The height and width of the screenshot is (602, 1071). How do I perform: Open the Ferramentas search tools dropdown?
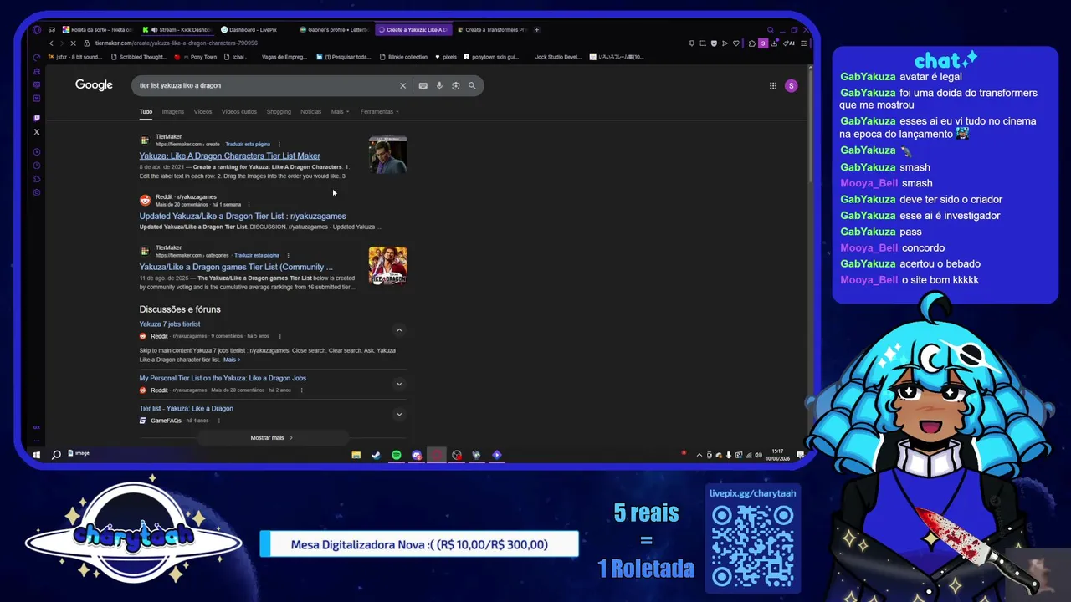(379, 111)
